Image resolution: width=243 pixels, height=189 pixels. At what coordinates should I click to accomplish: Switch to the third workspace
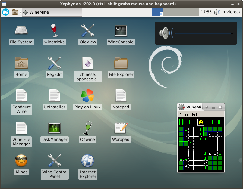(x=181, y=12)
